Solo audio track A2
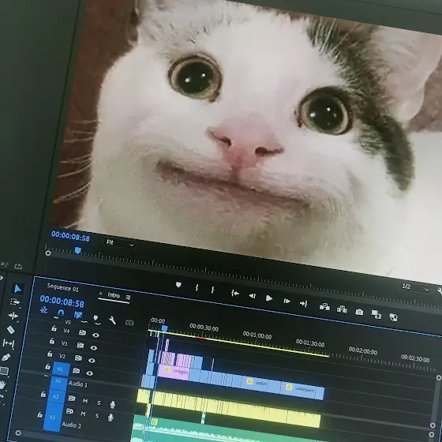 pyautogui.click(x=99, y=403)
